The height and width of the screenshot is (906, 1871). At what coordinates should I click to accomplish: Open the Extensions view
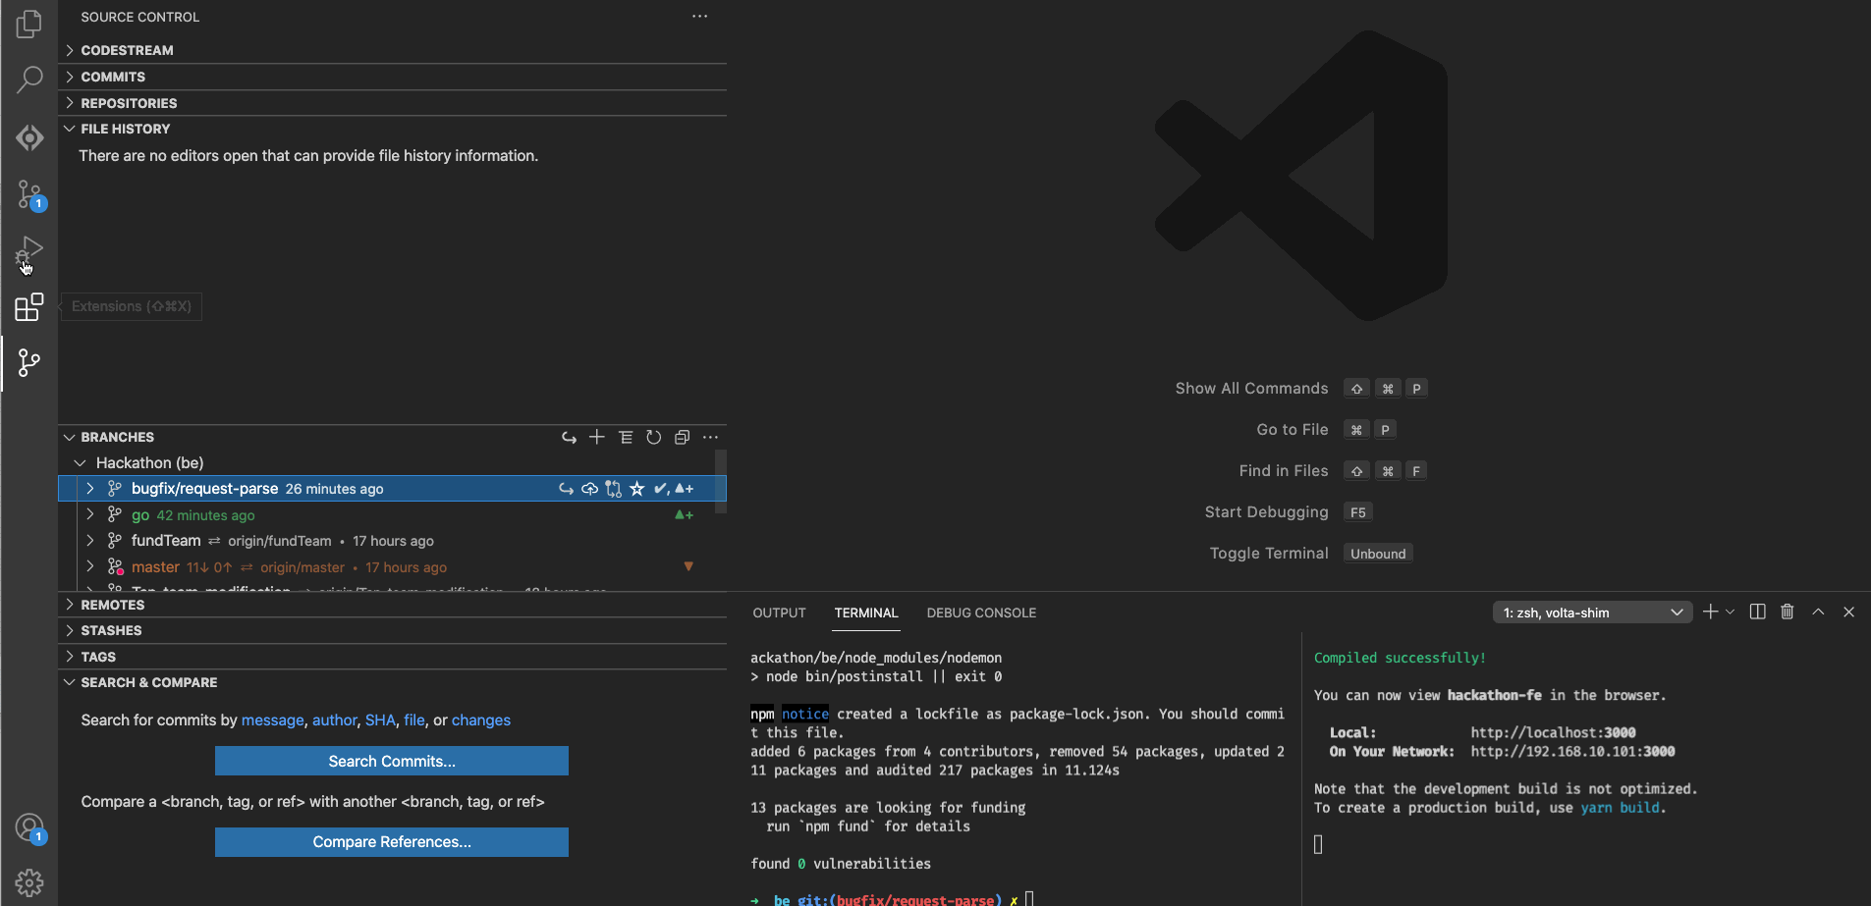29,307
